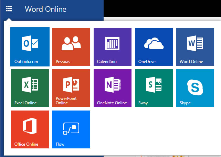Launch the Flow tile
This screenshot has height=157, width=221.
tap(71, 129)
